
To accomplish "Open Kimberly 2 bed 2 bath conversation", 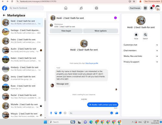I will tap(22, 69).
